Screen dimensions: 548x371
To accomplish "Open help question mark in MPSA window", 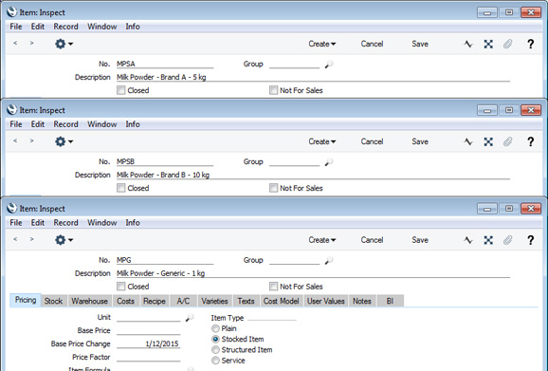I will (531, 44).
